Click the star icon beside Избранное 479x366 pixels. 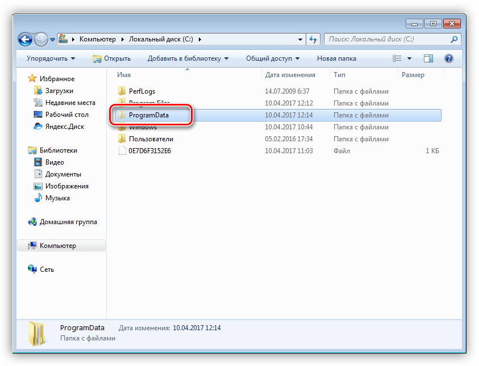point(32,78)
